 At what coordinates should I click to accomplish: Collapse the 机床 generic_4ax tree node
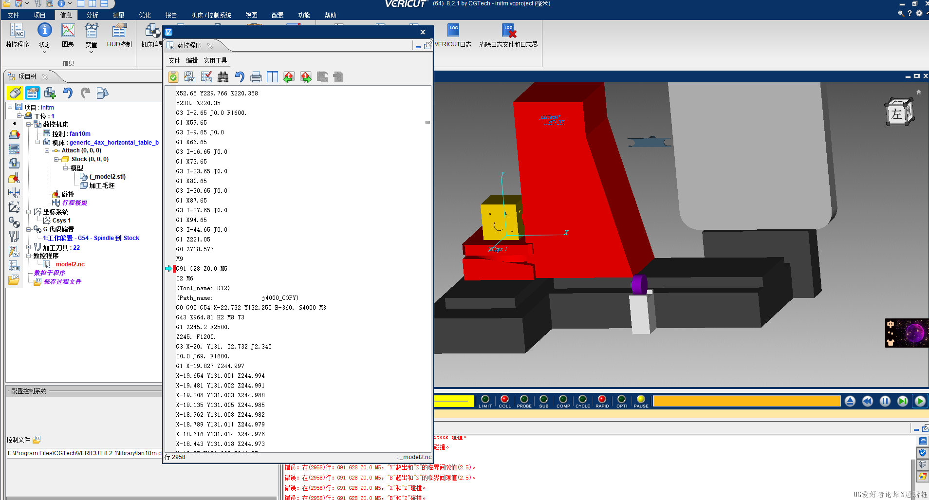[x=37, y=142]
